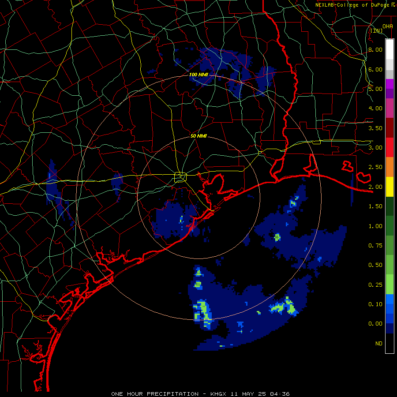Select the white swatch atop the color scale
397x397 pixels.
point(390,49)
